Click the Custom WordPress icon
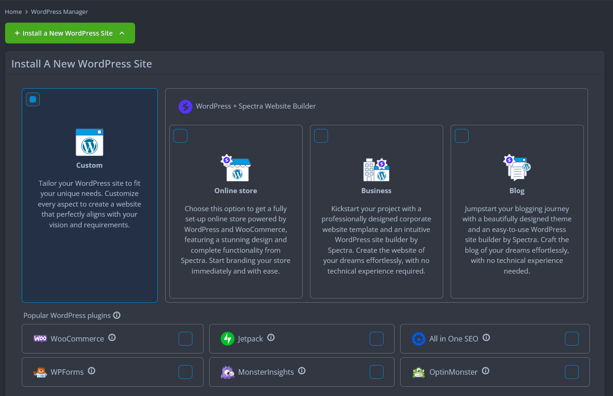613x396 pixels. click(x=89, y=142)
